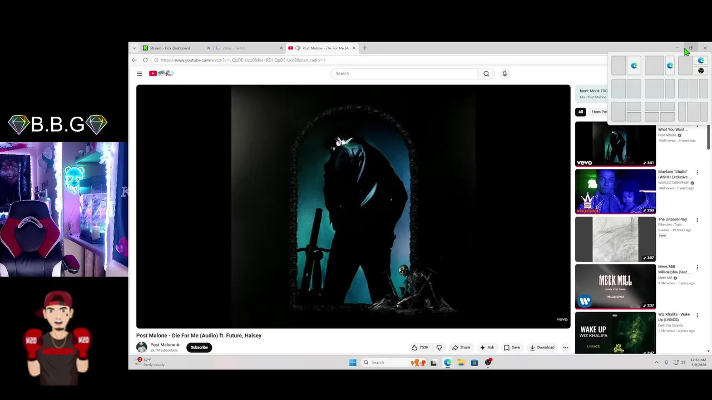Open the Post Malone channel avatar

142,347
